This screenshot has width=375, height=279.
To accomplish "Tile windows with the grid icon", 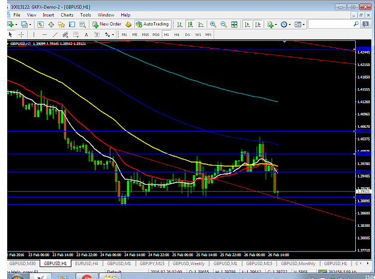I will click(x=234, y=25).
